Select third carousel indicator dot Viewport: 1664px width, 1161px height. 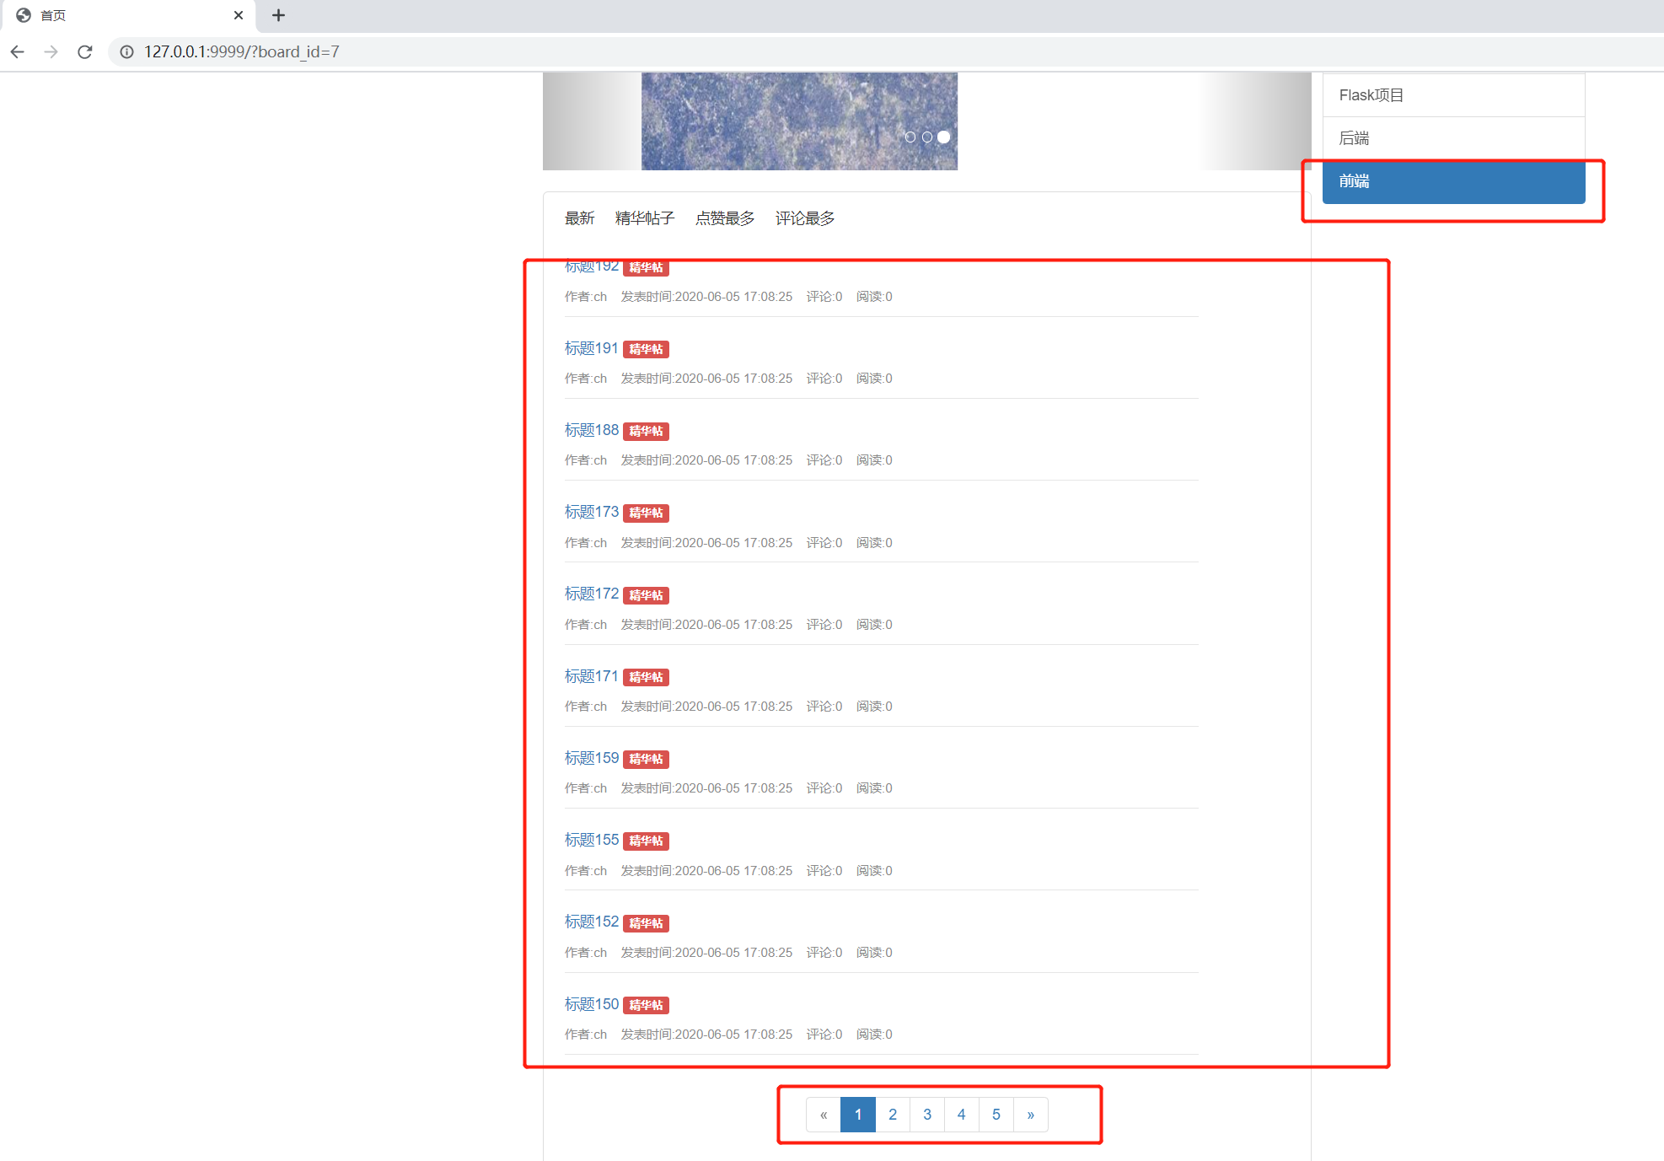click(x=943, y=137)
